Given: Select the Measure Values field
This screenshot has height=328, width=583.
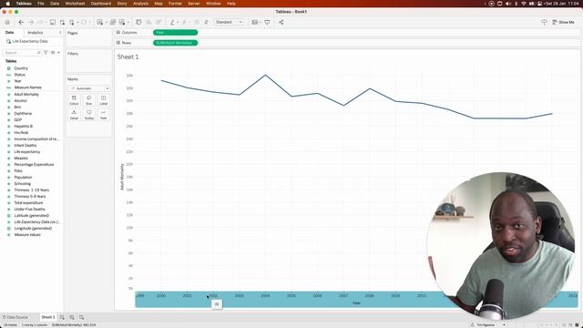Looking at the screenshot, I should (27, 235).
